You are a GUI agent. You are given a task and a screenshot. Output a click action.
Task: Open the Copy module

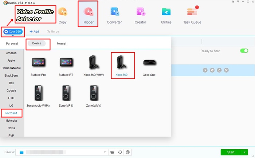(x=63, y=15)
